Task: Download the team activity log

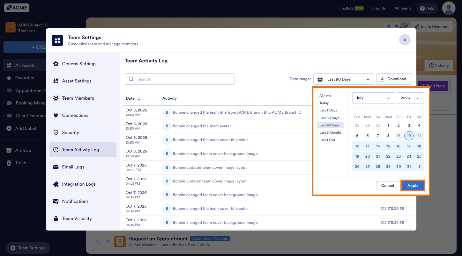Action: tap(394, 79)
